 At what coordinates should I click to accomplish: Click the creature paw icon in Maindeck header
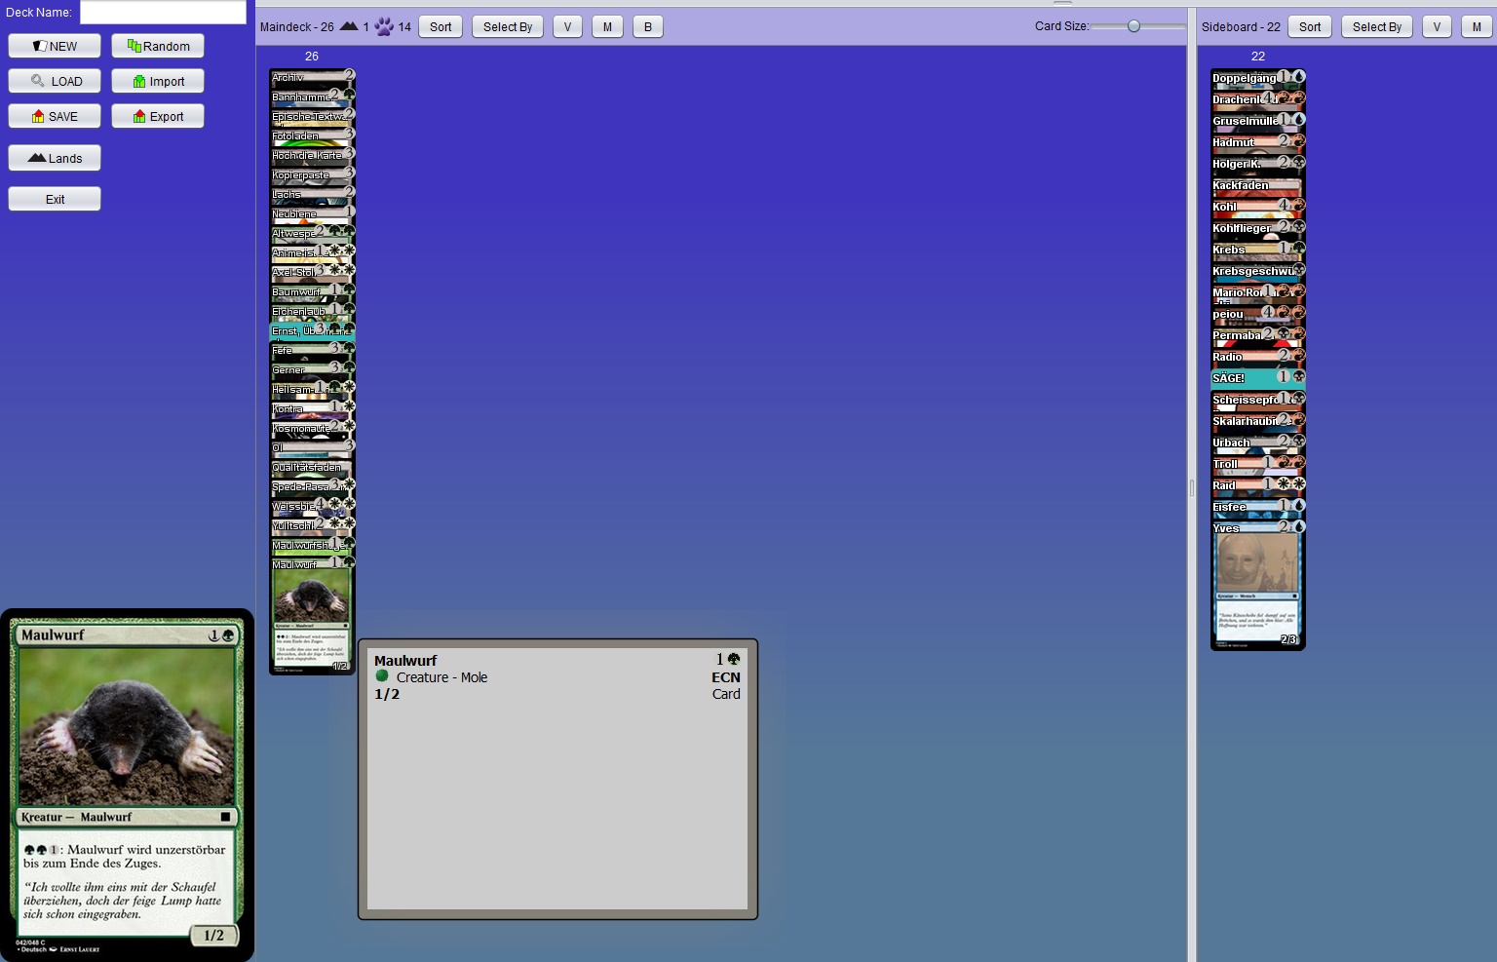pos(384,26)
